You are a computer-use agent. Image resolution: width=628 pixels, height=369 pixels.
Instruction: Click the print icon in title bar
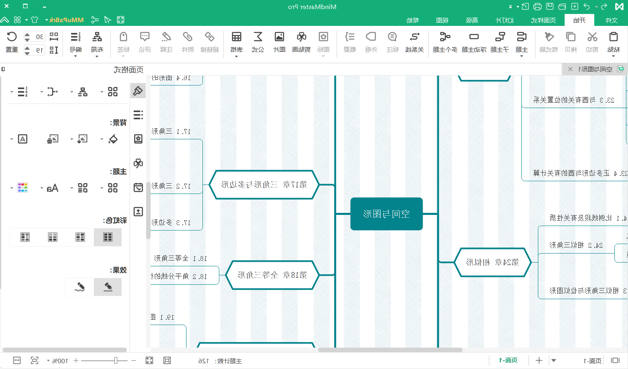[x=537, y=7]
